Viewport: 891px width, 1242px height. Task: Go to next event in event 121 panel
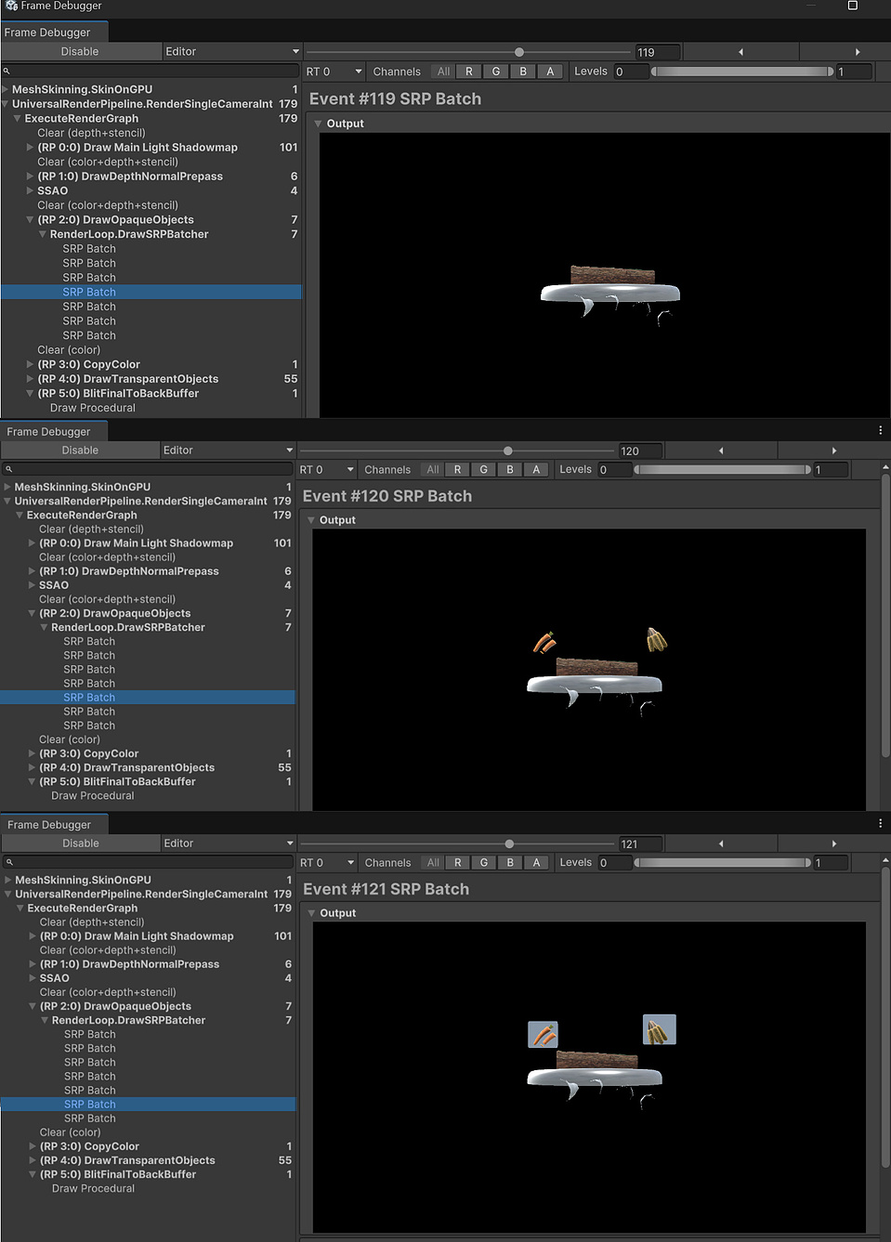(x=833, y=843)
